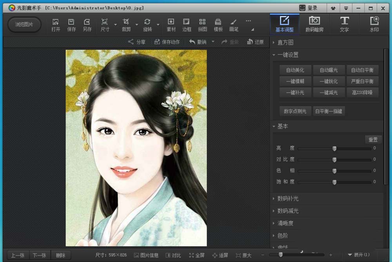Undo last edit with 撤销

[x=198, y=42]
